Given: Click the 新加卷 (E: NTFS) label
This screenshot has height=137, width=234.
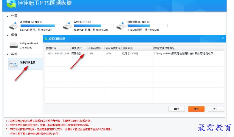Looking at the screenshot, I should click(x=138, y=22).
